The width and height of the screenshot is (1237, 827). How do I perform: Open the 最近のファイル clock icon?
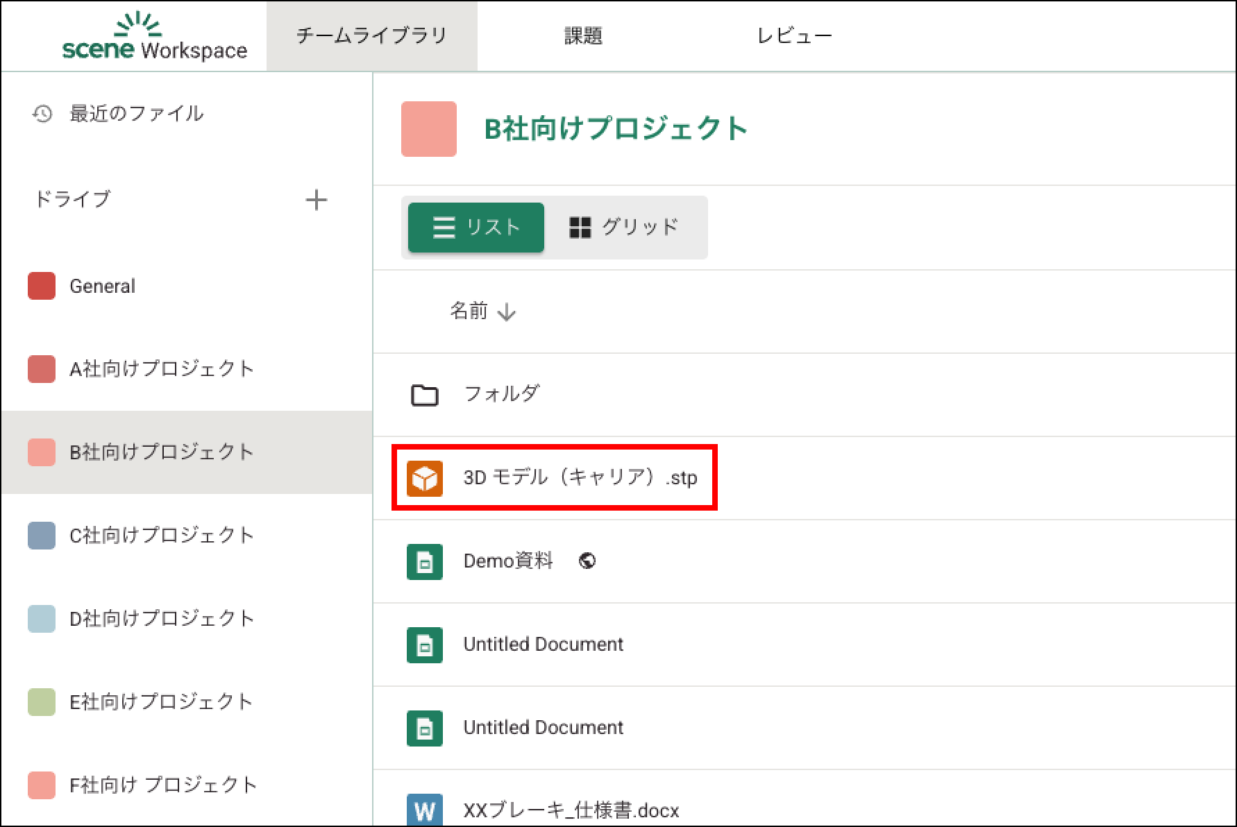tap(42, 114)
